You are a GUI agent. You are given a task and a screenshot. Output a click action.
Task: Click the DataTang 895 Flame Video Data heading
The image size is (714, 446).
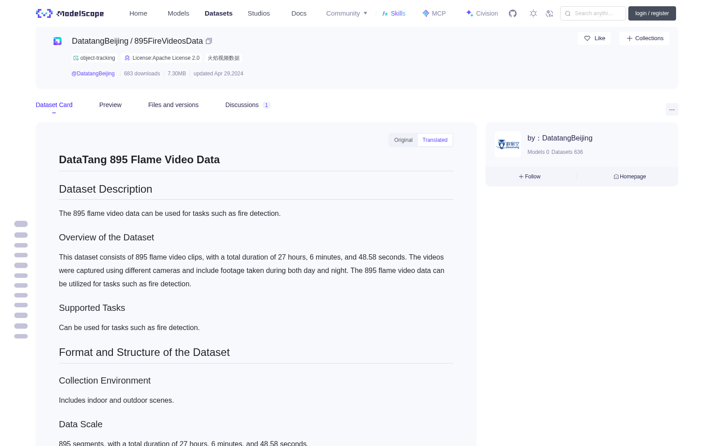(139, 160)
